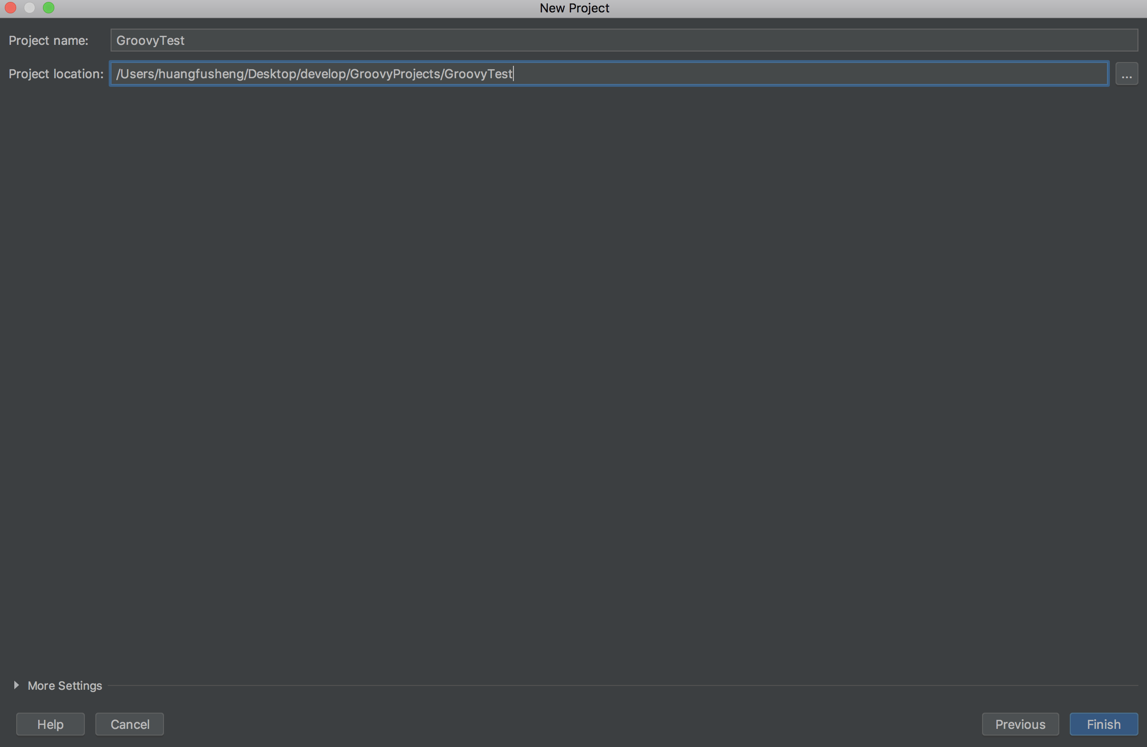The width and height of the screenshot is (1147, 747).
Task: Click the More Settings label text
Action: point(64,685)
